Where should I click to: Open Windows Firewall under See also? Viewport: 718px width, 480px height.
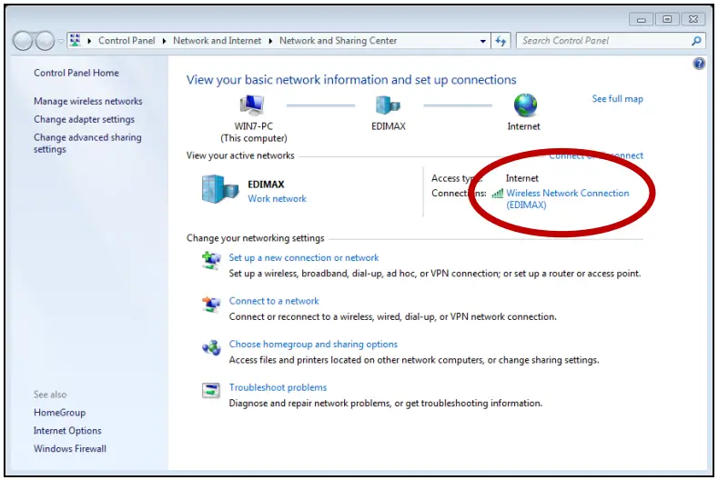(69, 449)
